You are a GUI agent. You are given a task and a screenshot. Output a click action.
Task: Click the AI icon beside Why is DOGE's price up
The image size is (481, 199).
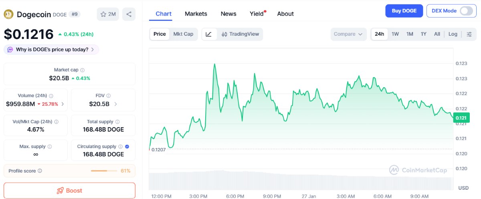(10, 50)
